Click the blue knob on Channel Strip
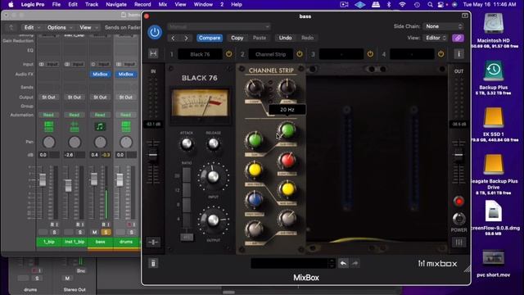Viewport: 524px width, 295px height. (255, 199)
